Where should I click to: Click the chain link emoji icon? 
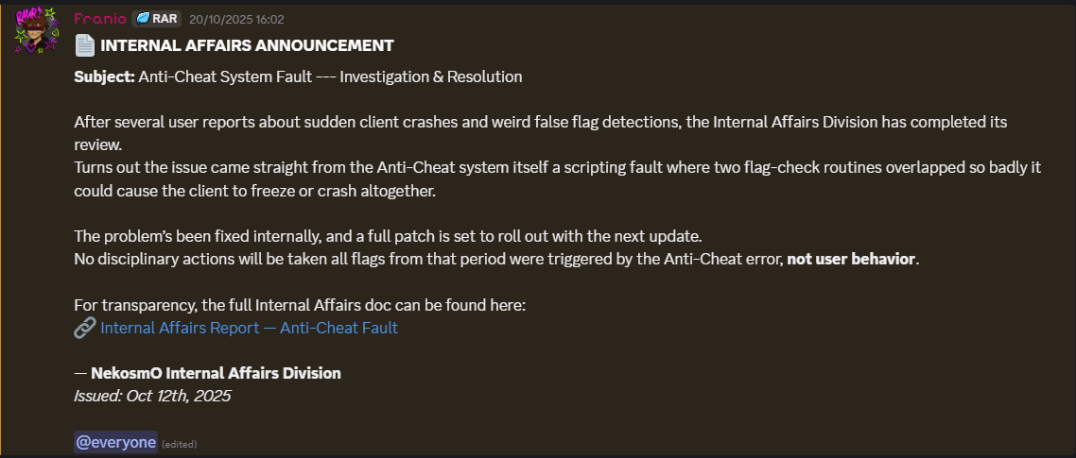pos(85,328)
